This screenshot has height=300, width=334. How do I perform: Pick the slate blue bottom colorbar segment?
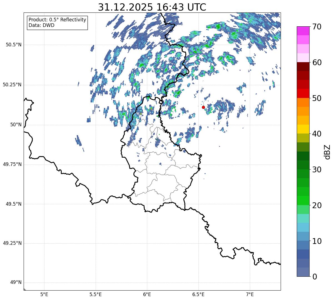[x=303, y=272]
